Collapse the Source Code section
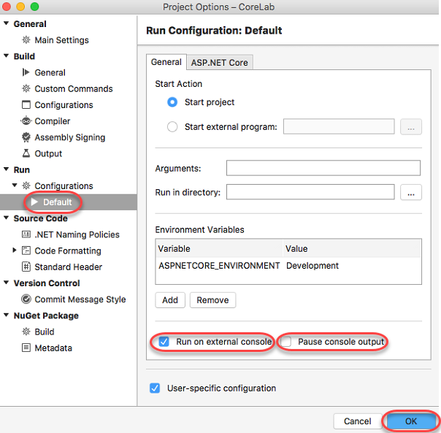Image resolution: width=441 pixels, height=433 pixels. [6, 218]
